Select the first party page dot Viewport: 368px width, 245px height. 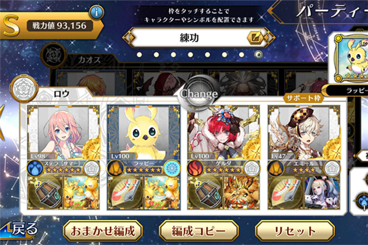coord(139,55)
